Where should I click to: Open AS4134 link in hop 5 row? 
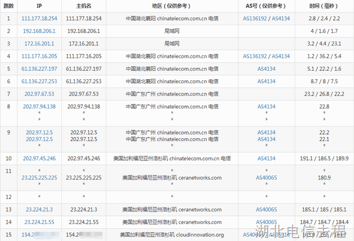click(267, 69)
